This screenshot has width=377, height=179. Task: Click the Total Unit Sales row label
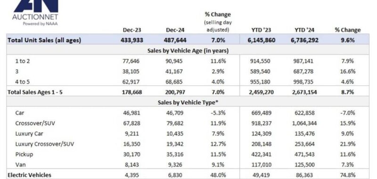44,40
